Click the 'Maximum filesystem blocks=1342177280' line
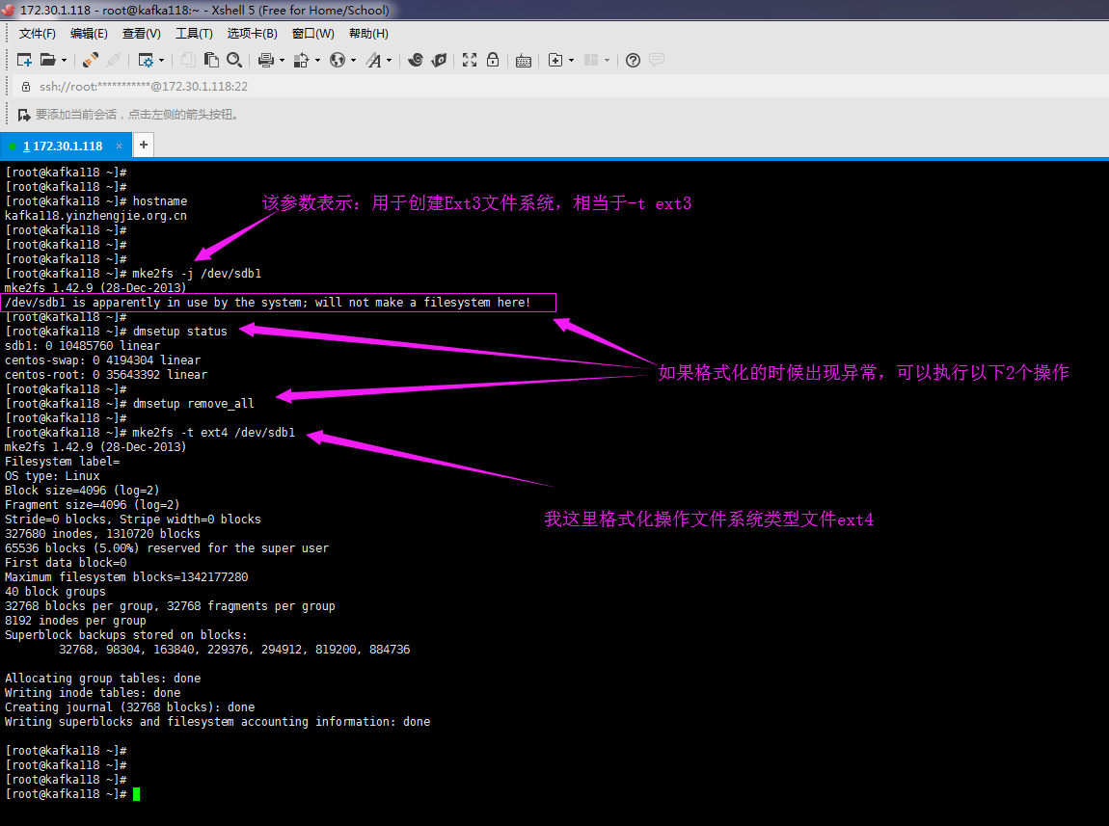This screenshot has width=1109, height=826. pyautogui.click(x=126, y=577)
